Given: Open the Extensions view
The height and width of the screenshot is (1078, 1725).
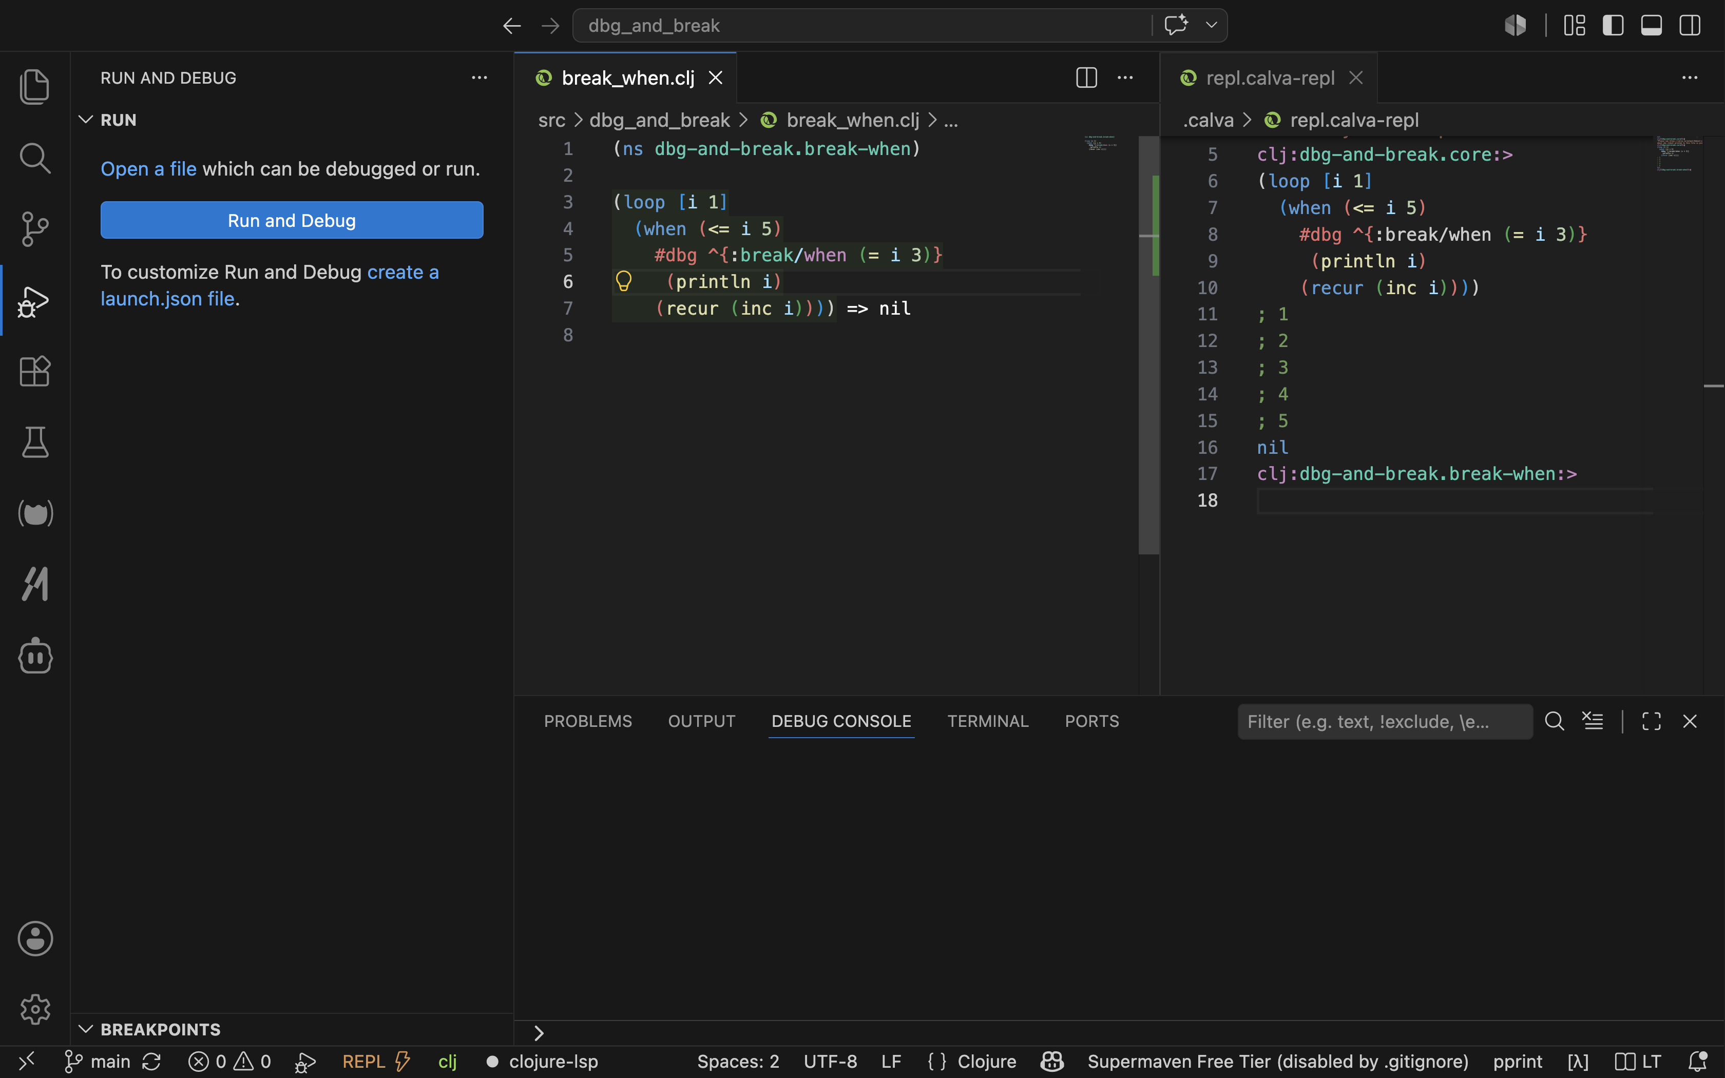Looking at the screenshot, I should click(x=34, y=372).
